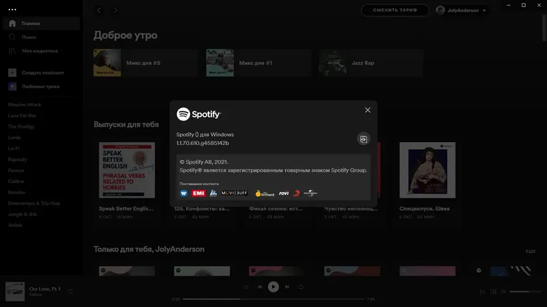Navigate back with the left arrow

99,10
